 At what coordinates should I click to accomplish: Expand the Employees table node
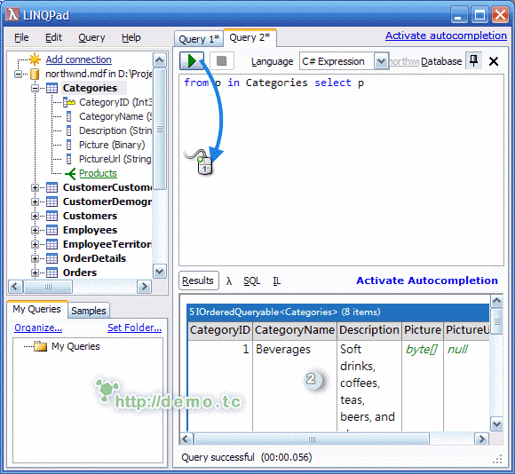(35, 230)
